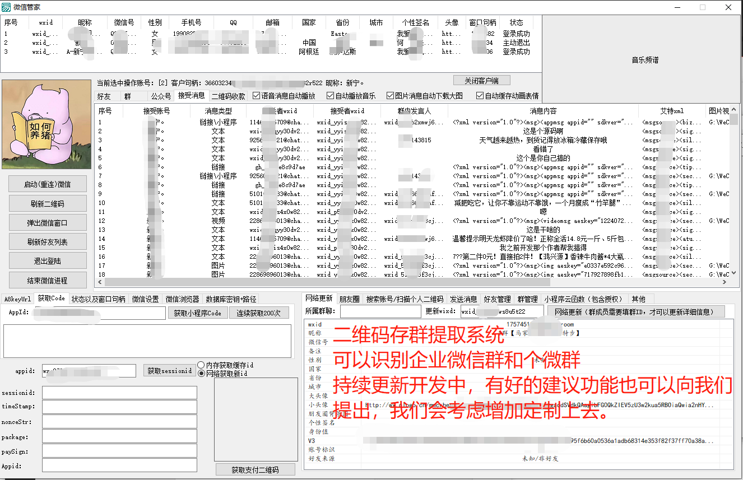The image size is (743, 480).
Task: Open the 群 tab
Action: pos(128,96)
